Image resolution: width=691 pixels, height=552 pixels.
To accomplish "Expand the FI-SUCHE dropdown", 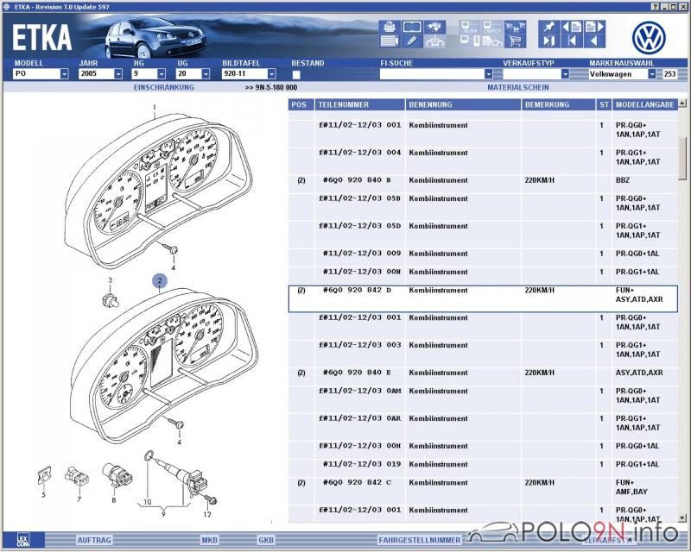I will pos(488,74).
